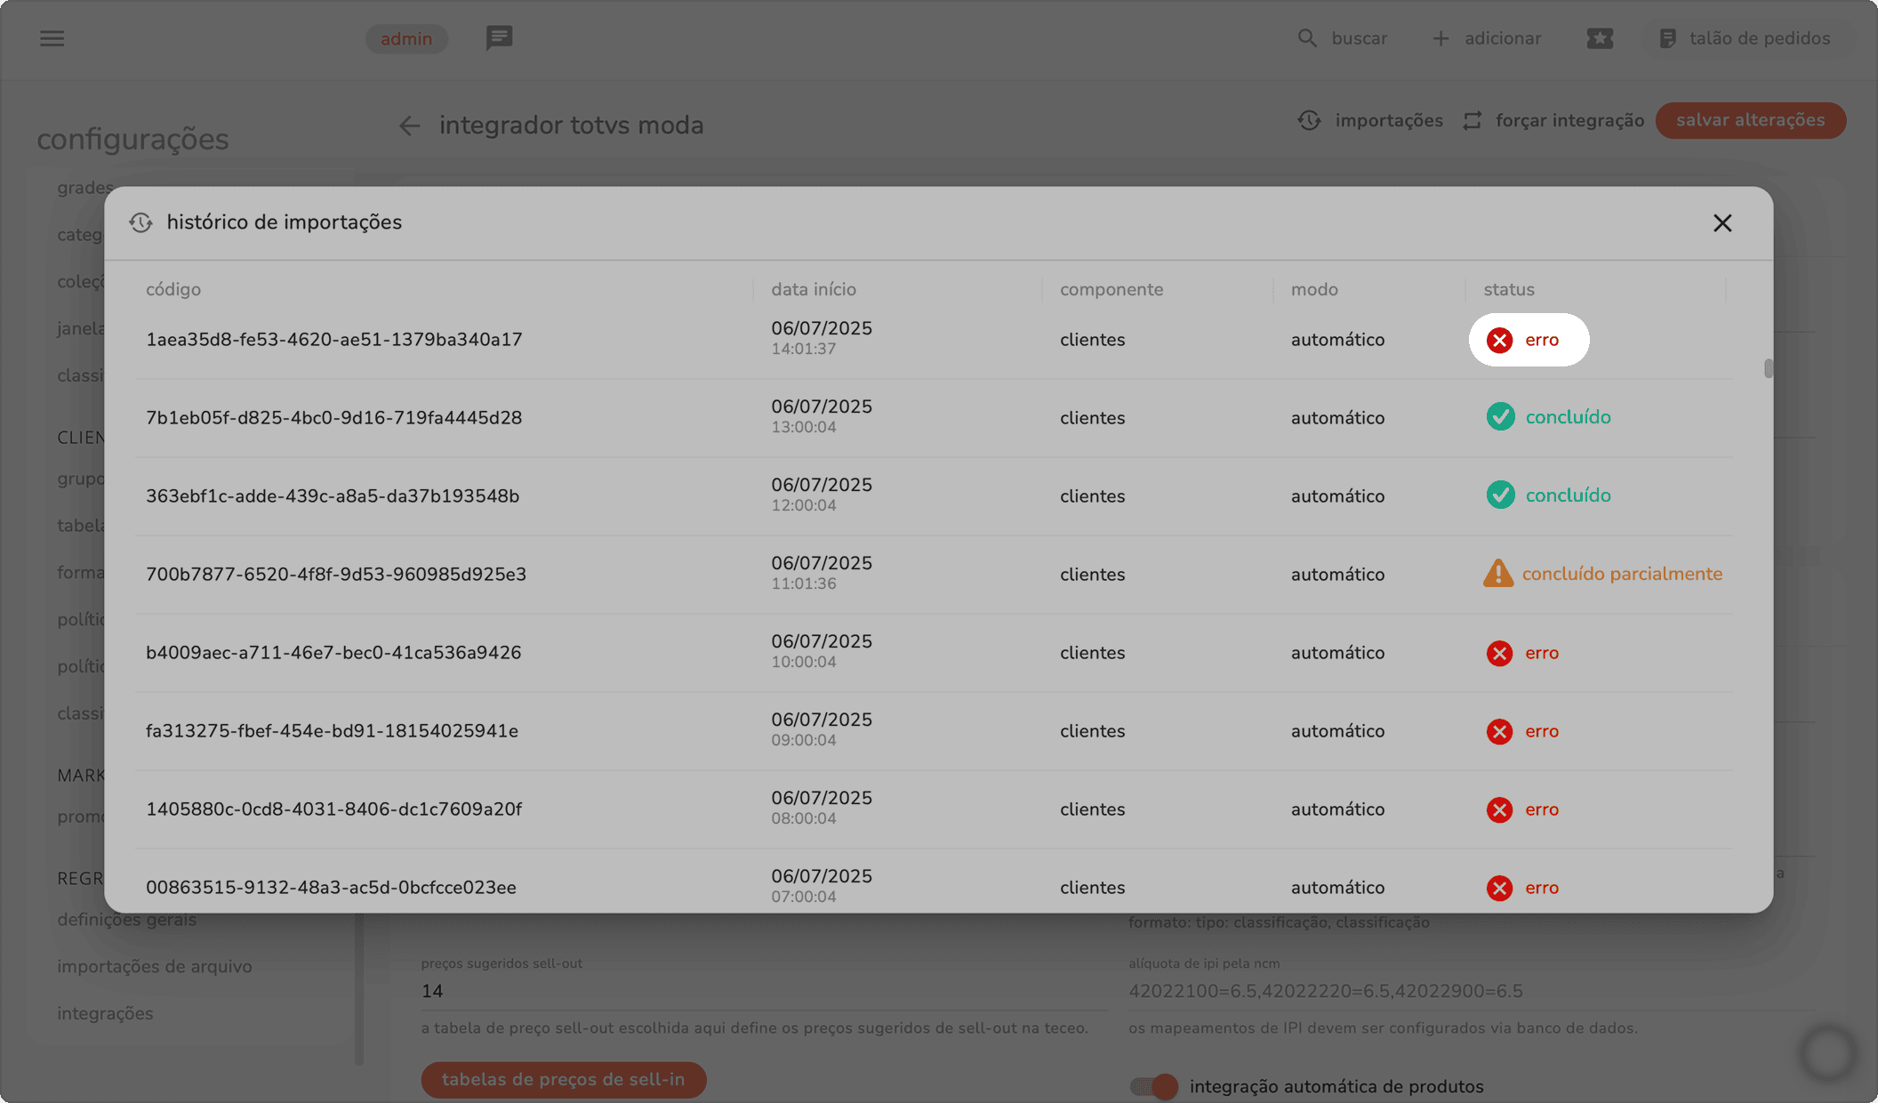Viewport: 1878px width, 1103px height.
Task: Click the green check icon at 13:00:04
Action: pyautogui.click(x=1501, y=416)
